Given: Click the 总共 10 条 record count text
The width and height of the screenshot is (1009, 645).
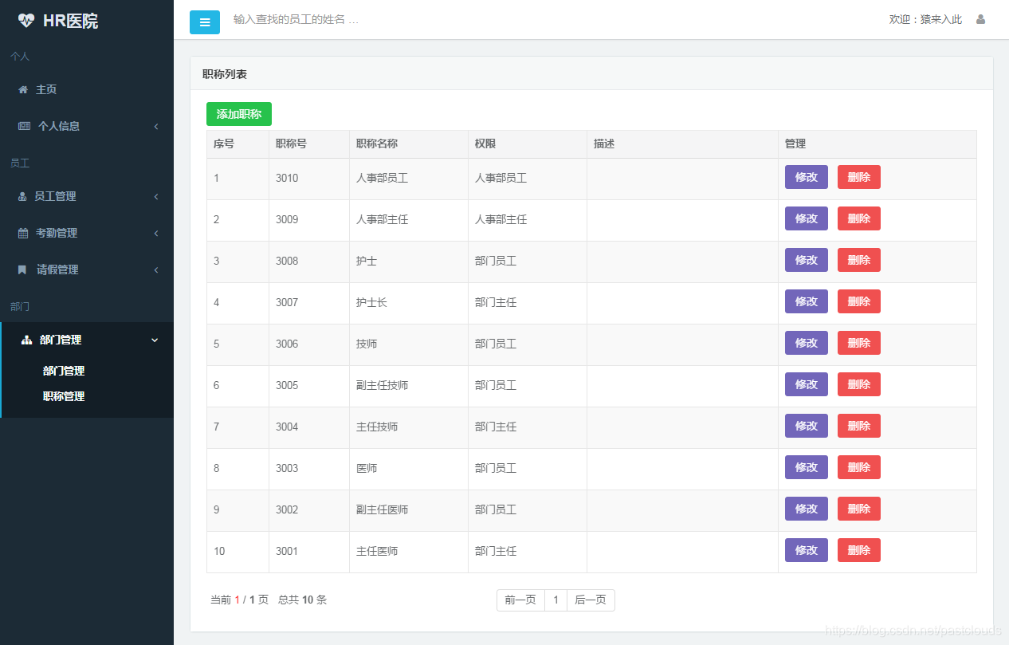Looking at the screenshot, I should tap(302, 600).
